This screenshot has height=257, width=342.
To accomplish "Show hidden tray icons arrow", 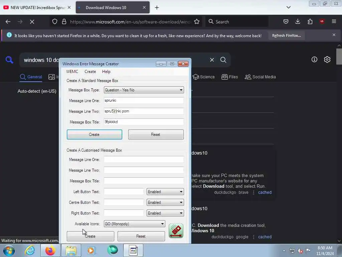I will [284, 251].
